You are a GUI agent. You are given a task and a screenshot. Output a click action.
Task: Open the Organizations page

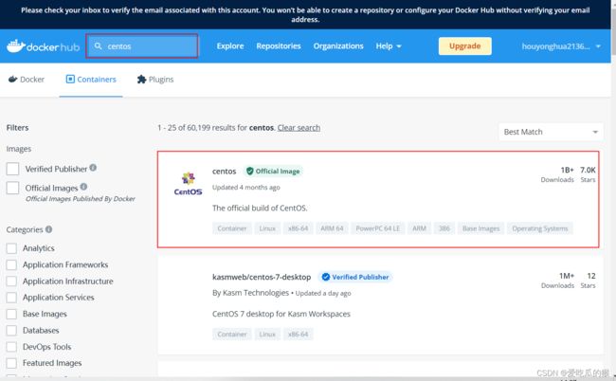click(338, 45)
